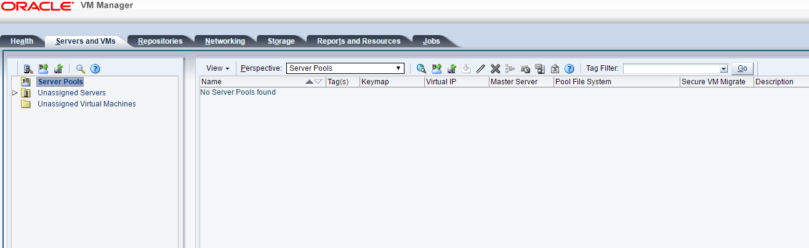Click the Server Pools folder icon in tree
Screen dimensions: 809x248
(25, 81)
